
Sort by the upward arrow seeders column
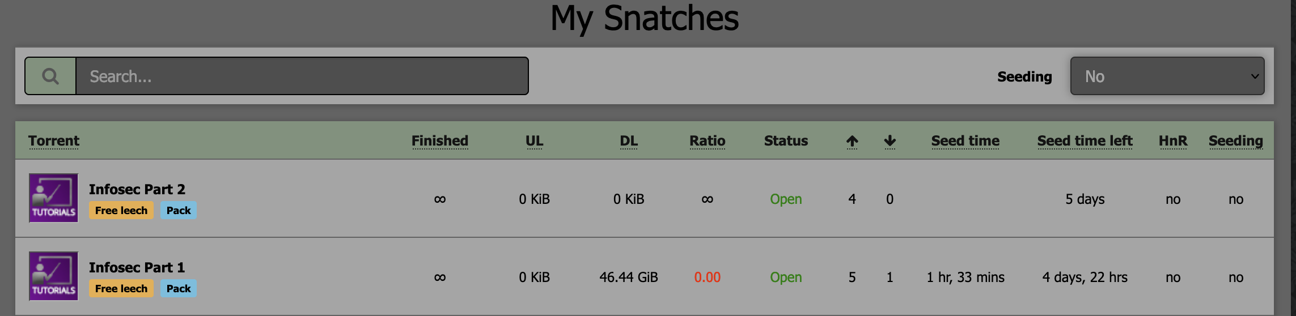(x=852, y=141)
